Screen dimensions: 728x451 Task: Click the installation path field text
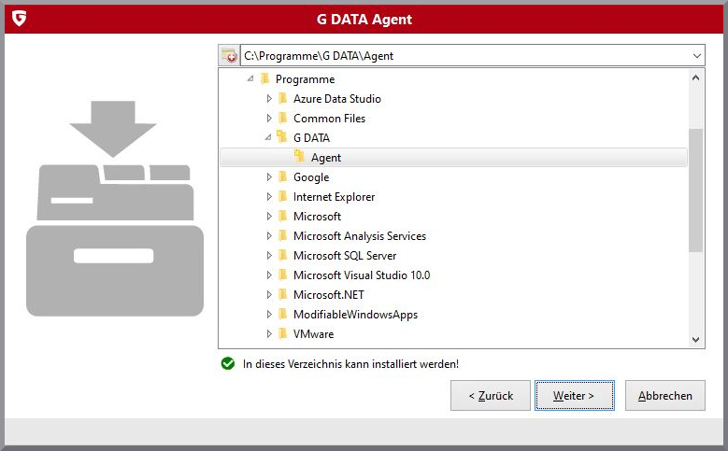point(319,56)
